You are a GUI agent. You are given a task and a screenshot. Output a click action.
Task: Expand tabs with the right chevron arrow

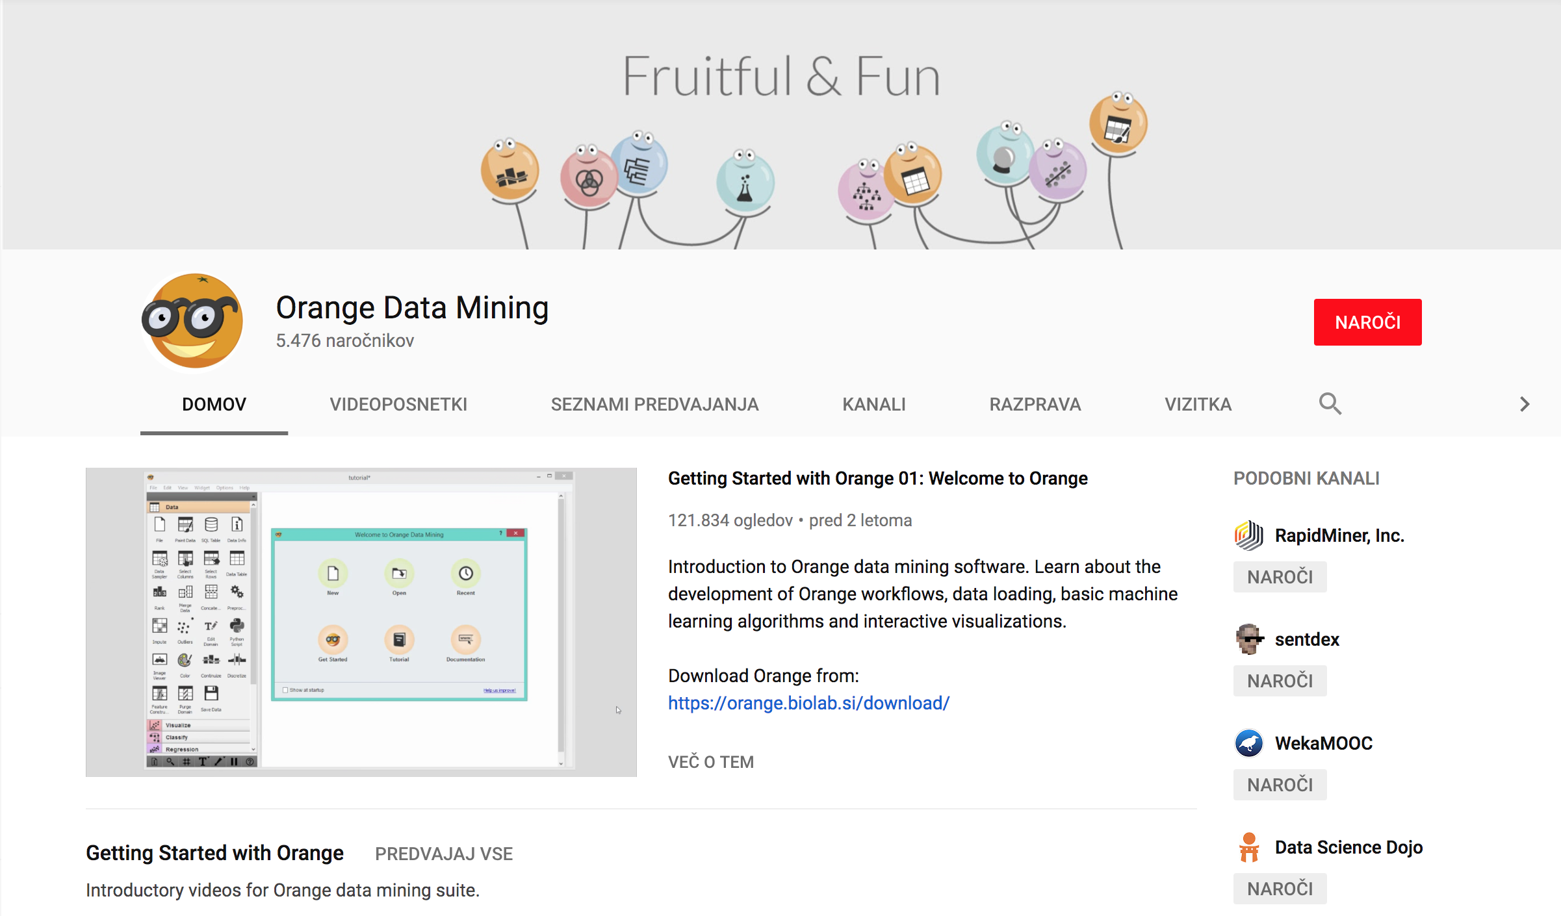1525,404
